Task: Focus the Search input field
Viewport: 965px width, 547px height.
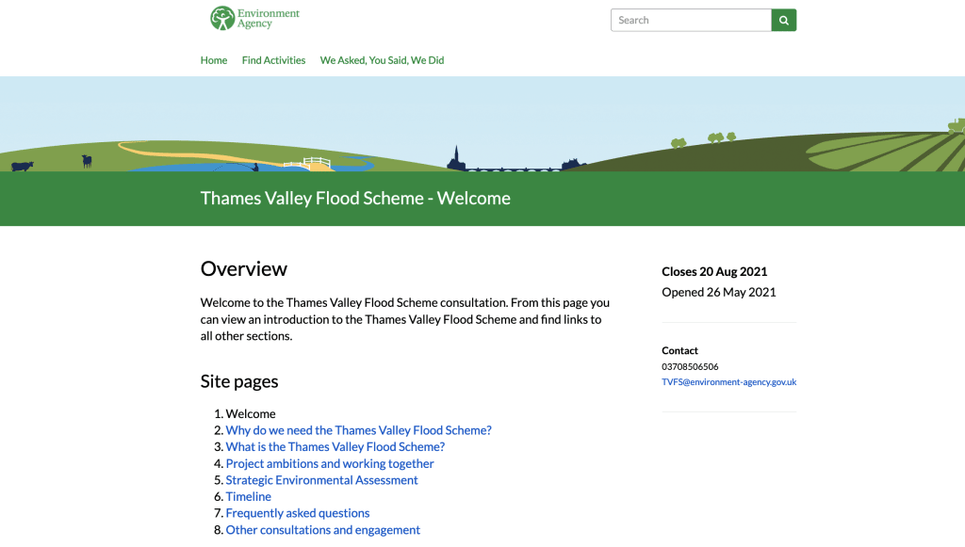Action: click(691, 21)
